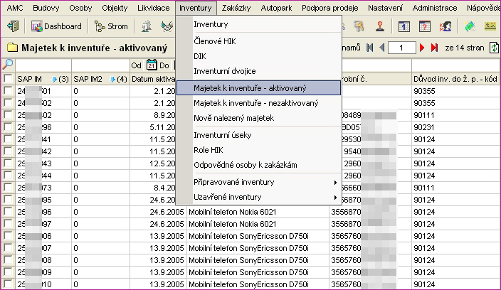Open the Strom tree view
The image size is (501, 290).
coord(111,26)
